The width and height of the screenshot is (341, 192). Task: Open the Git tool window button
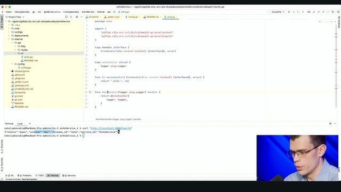(10, 175)
